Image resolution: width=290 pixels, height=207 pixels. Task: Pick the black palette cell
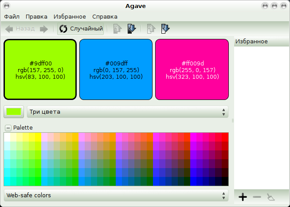pyautogui.click(x=225, y=181)
